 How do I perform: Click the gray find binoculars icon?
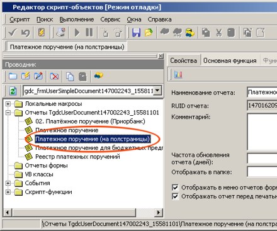165,32
